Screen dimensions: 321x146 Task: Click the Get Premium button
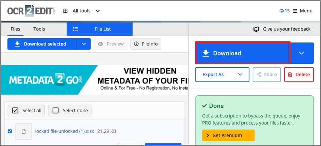pyautogui.click(x=228, y=135)
